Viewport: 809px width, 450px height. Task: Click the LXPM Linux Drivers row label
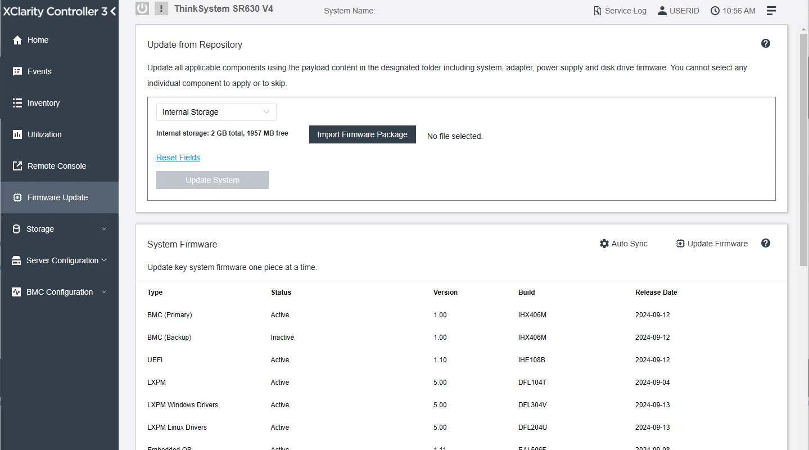[177, 427]
